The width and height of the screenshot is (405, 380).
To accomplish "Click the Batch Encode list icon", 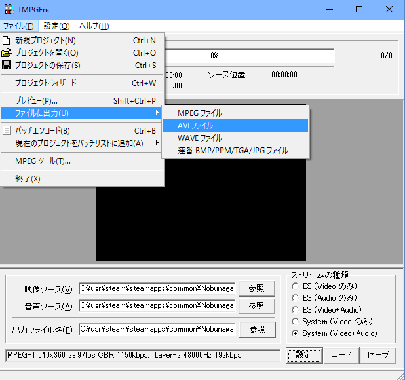I will [7, 130].
